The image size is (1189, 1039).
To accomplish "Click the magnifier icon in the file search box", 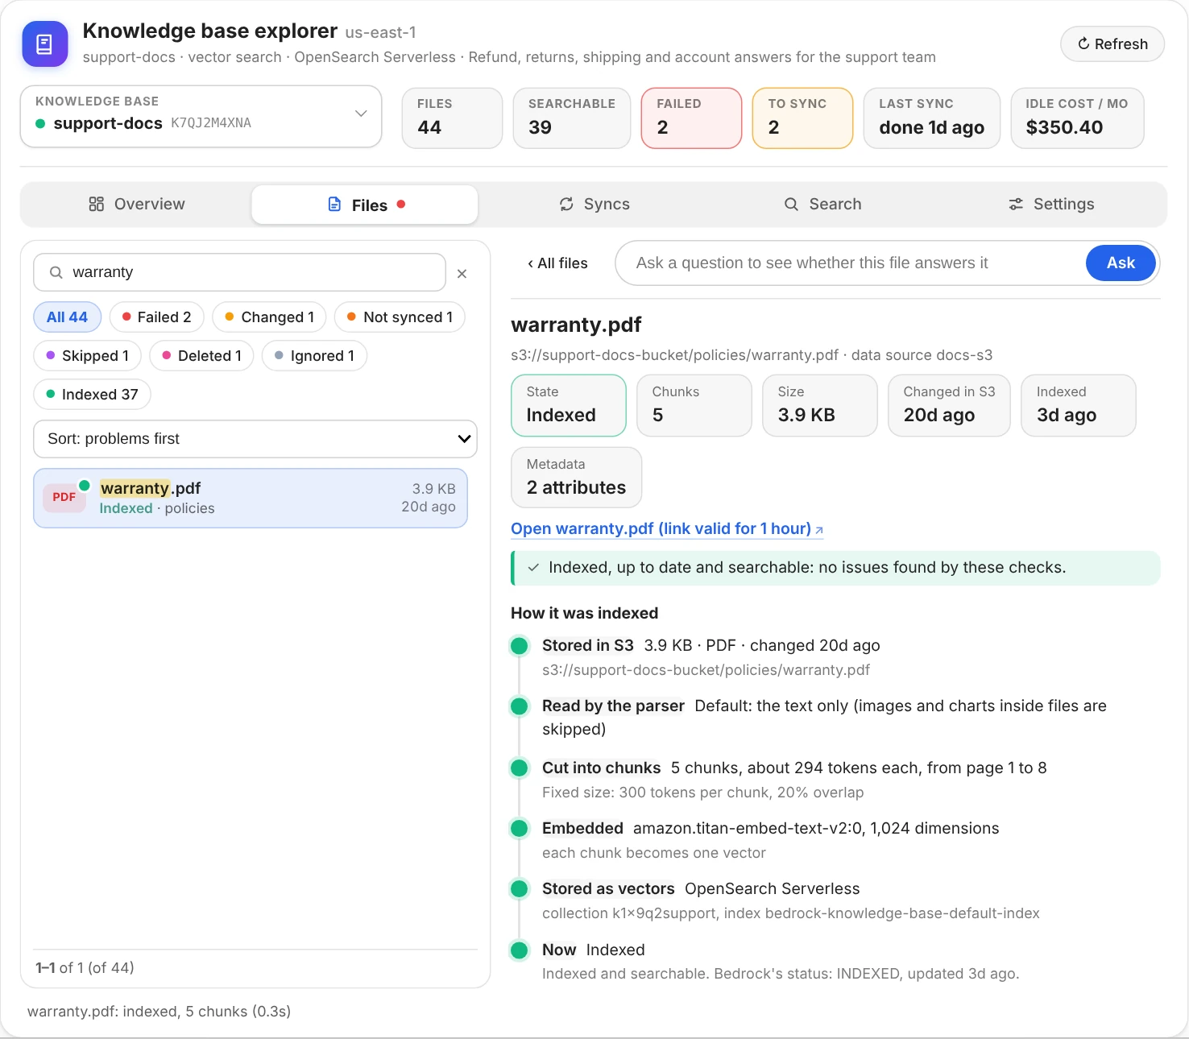I will 56,272.
